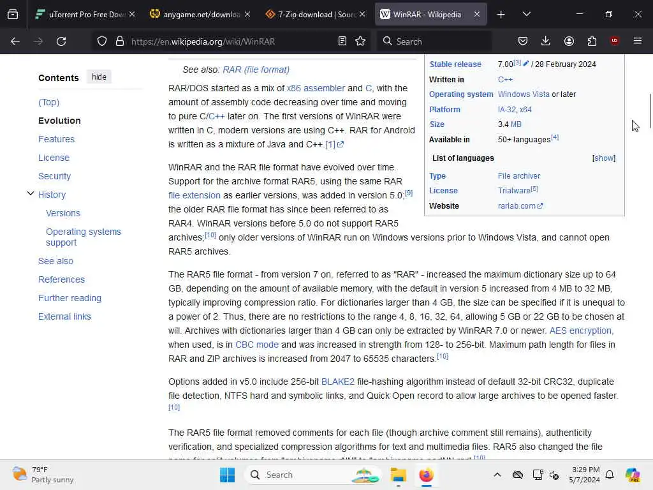
Task: List all tabs dropdown arrow
Action: [x=526, y=14]
